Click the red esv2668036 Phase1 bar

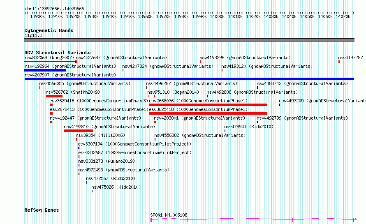208,105
